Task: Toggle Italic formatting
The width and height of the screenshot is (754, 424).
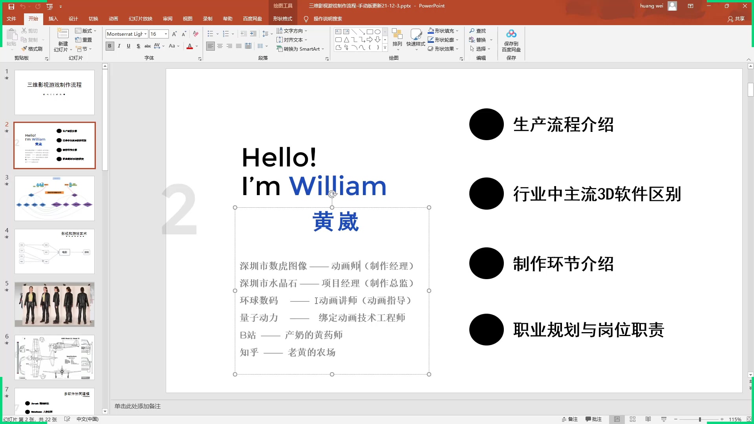Action: point(119,46)
